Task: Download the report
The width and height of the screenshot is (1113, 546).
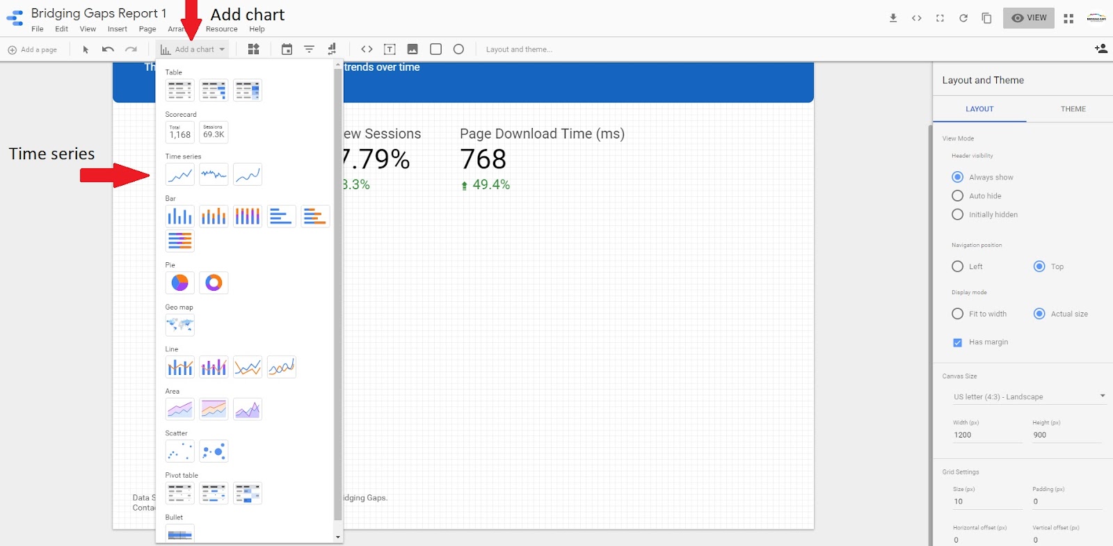Action: pyautogui.click(x=893, y=18)
